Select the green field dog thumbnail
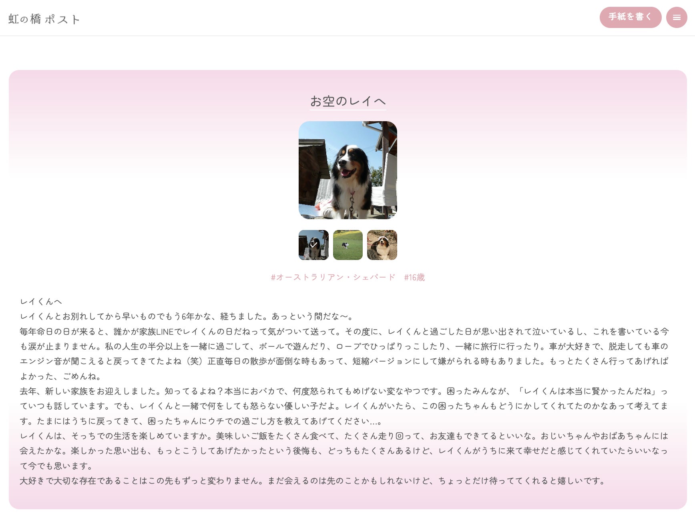Viewport: 695px width, 516px height. coord(348,245)
